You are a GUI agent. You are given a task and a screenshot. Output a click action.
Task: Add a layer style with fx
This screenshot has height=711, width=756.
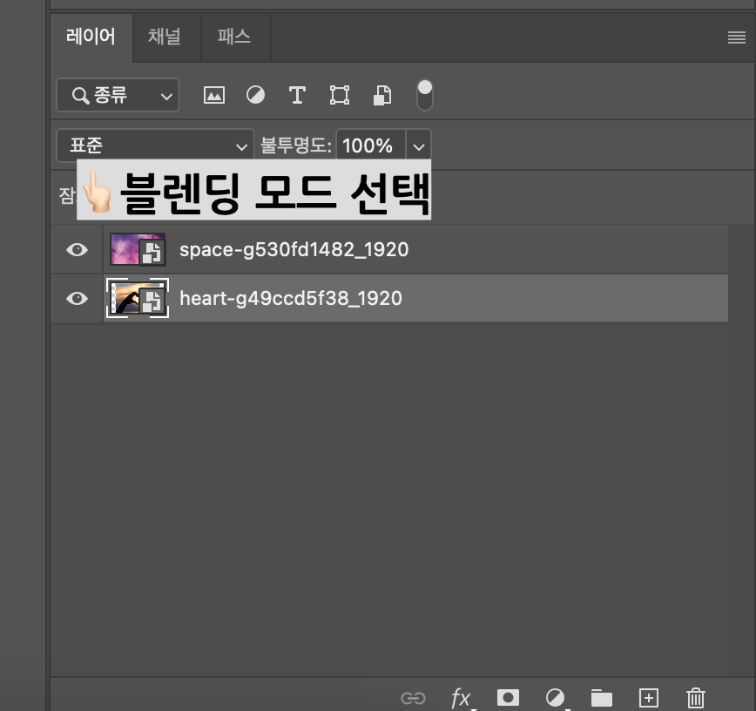[x=461, y=697]
